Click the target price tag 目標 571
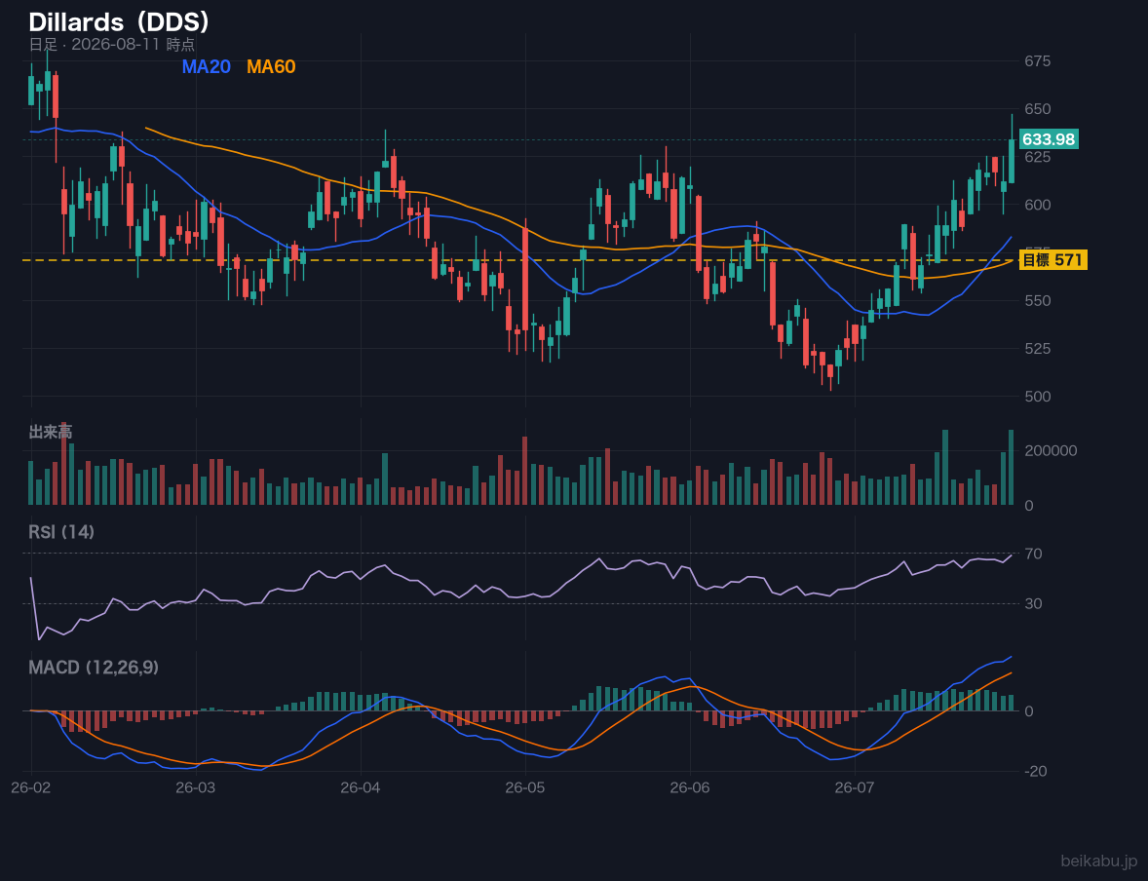 click(x=1052, y=260)
